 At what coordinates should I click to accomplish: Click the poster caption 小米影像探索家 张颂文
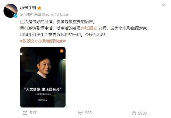43,94
